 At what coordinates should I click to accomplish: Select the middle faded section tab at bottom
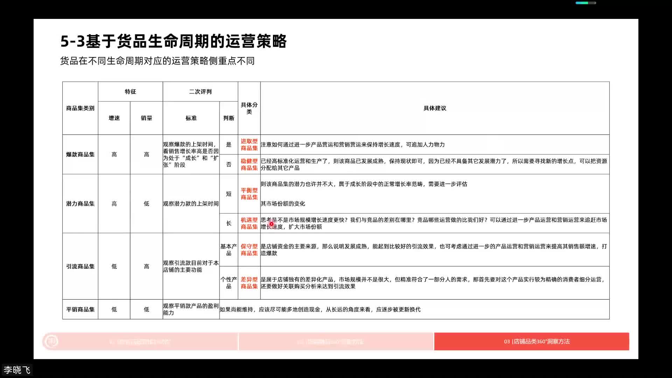coord(331,342)
